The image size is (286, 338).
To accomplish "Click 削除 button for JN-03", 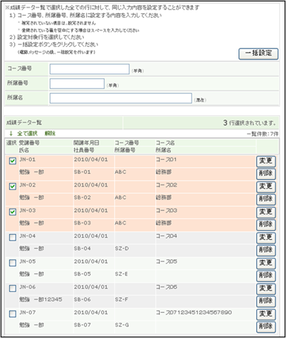I will tap(266, 225).
